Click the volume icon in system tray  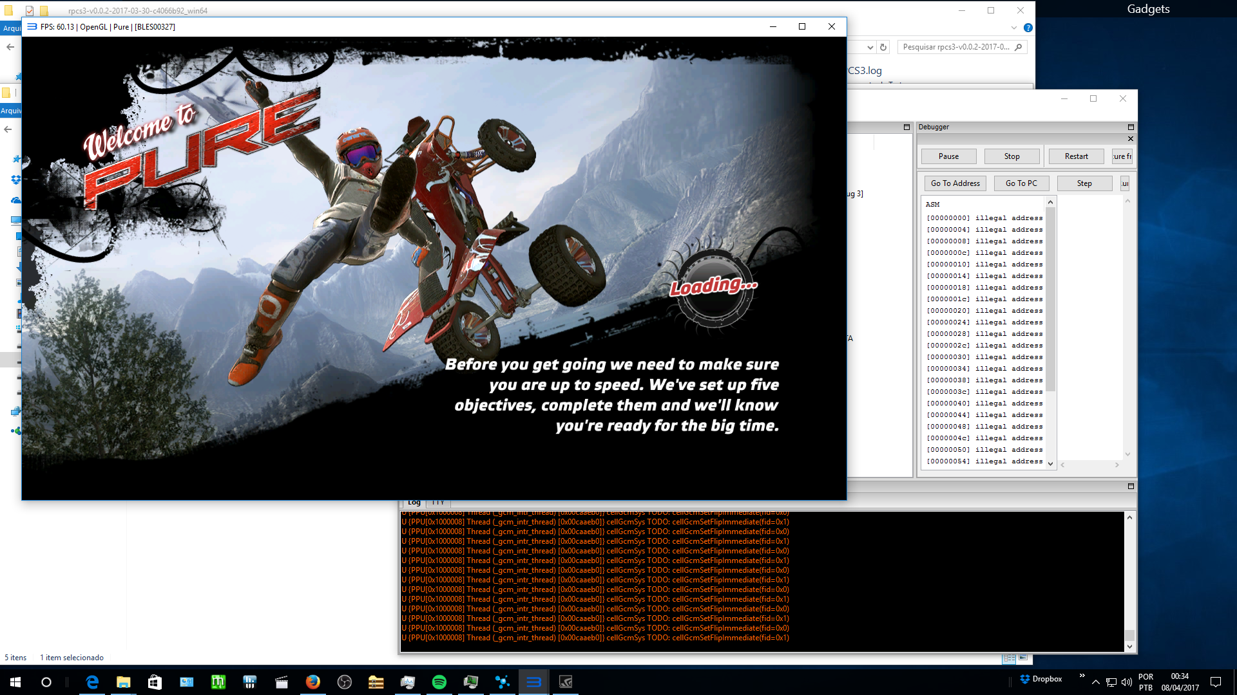coord(1126,682)
